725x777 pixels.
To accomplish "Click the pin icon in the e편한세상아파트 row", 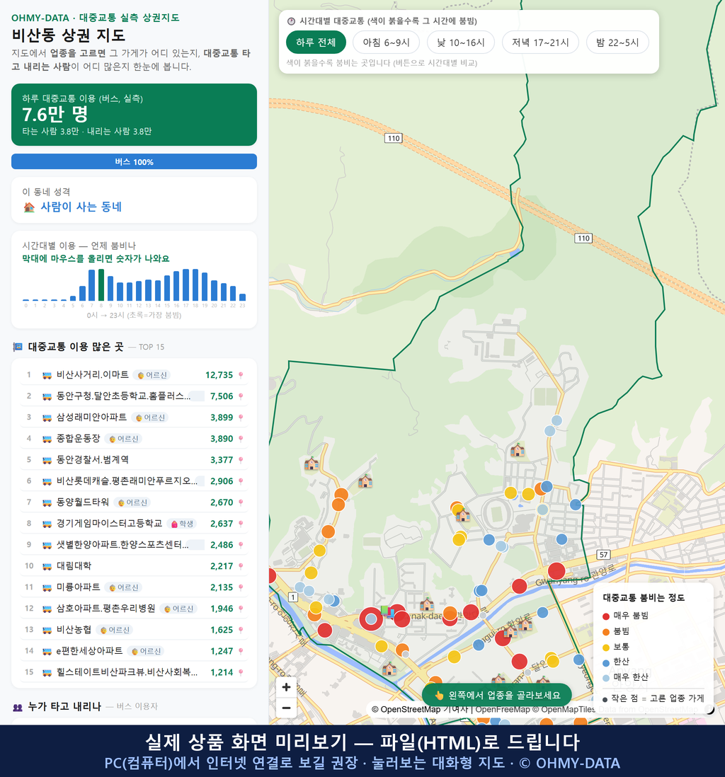I will 241,651.
